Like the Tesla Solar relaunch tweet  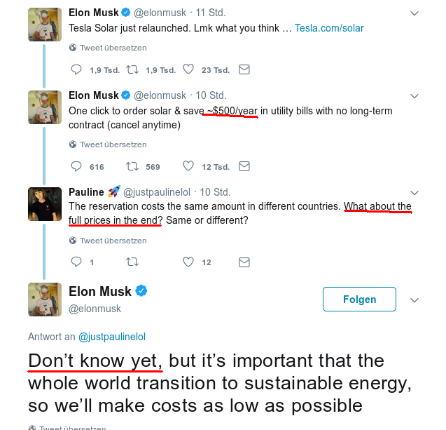[x=188, y=70]
